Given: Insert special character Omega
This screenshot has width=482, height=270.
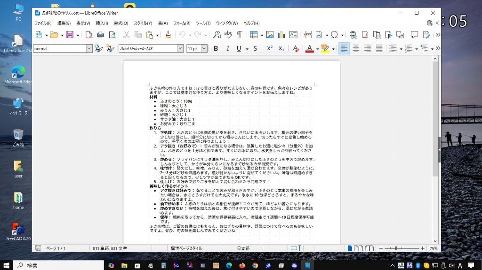Looking at the screenshot, I should click(x=335, y=35).
